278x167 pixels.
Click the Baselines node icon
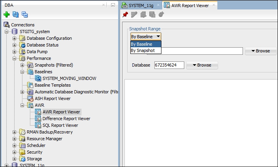(x=30, y=72)
